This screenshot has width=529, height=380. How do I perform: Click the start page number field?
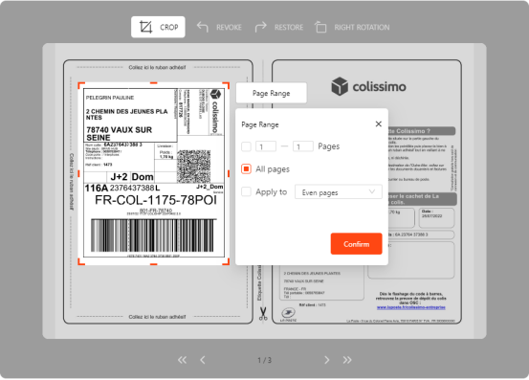pyautogui.click(x=266, y=146)
